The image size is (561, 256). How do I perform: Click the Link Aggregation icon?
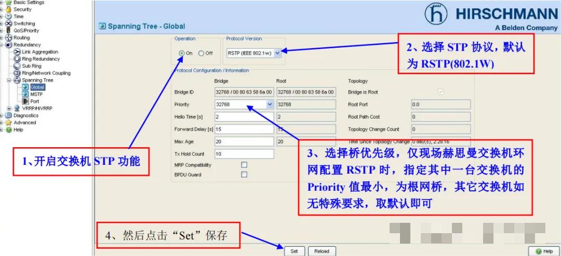[17, 52]
